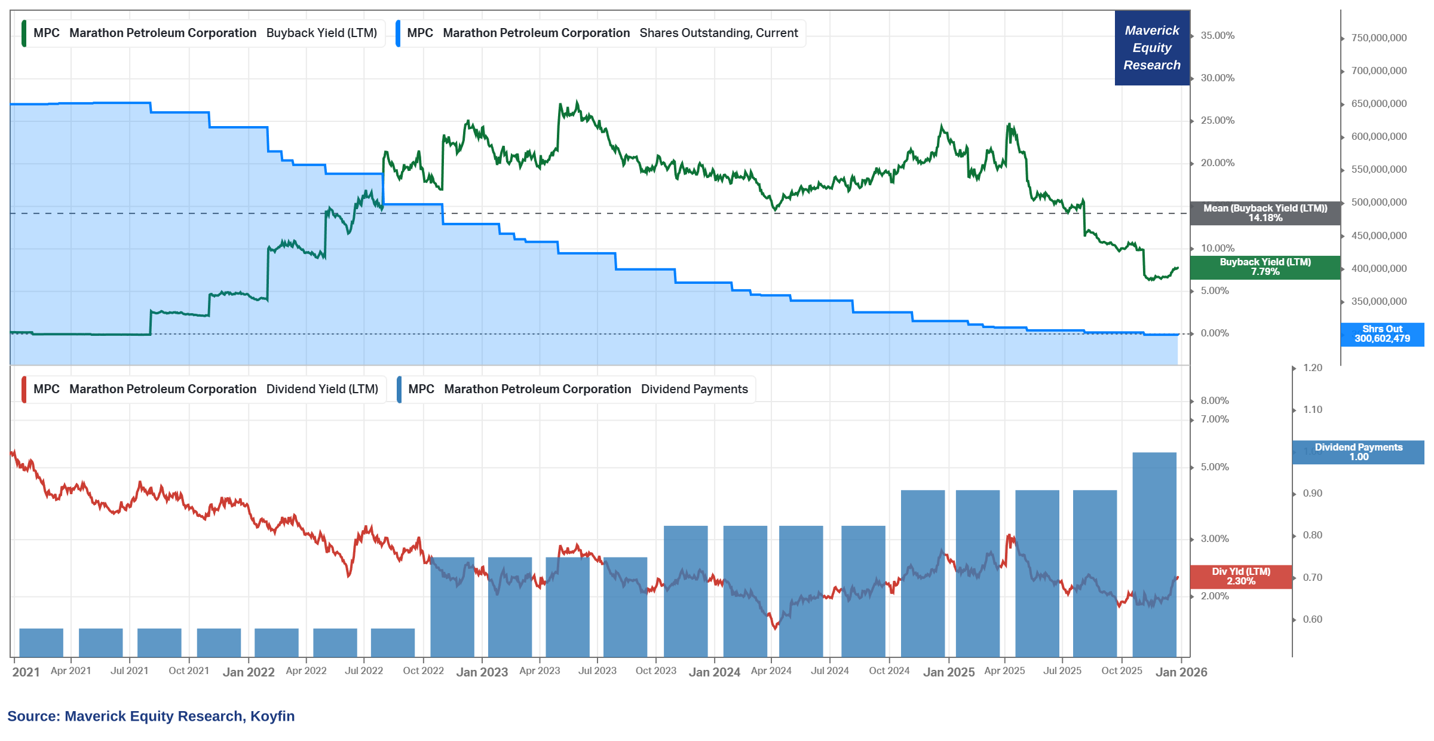This screenshot has height=741, width=1434.
Task: Click the Source: Maverick Equity Research, Koyfin text
Action: click(x=151, y=716)
